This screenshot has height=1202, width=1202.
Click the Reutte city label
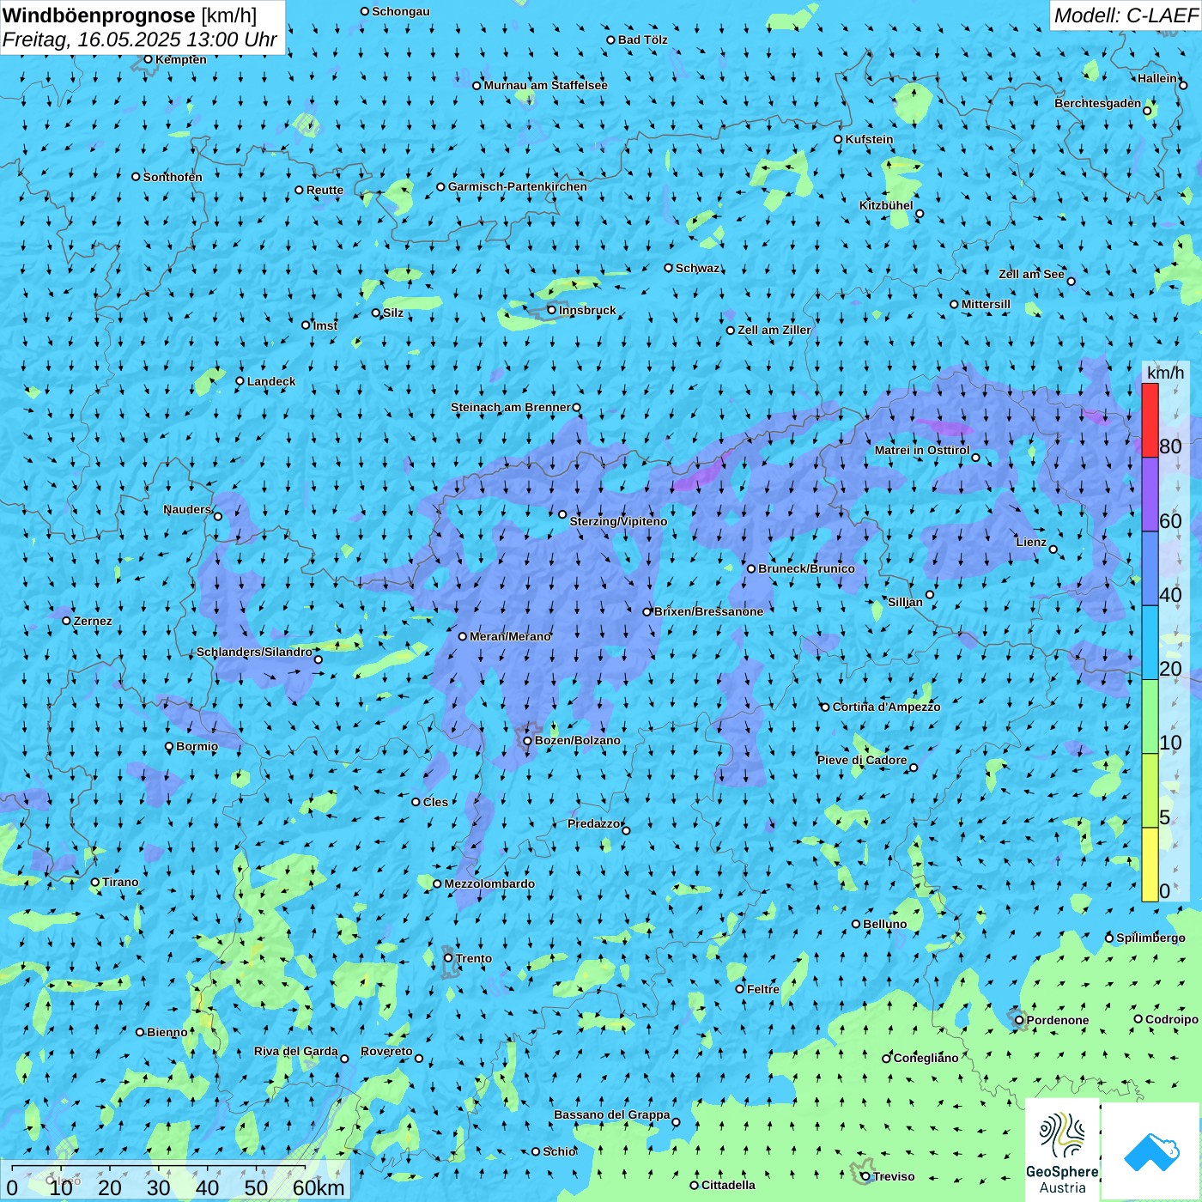coord(325,190)
